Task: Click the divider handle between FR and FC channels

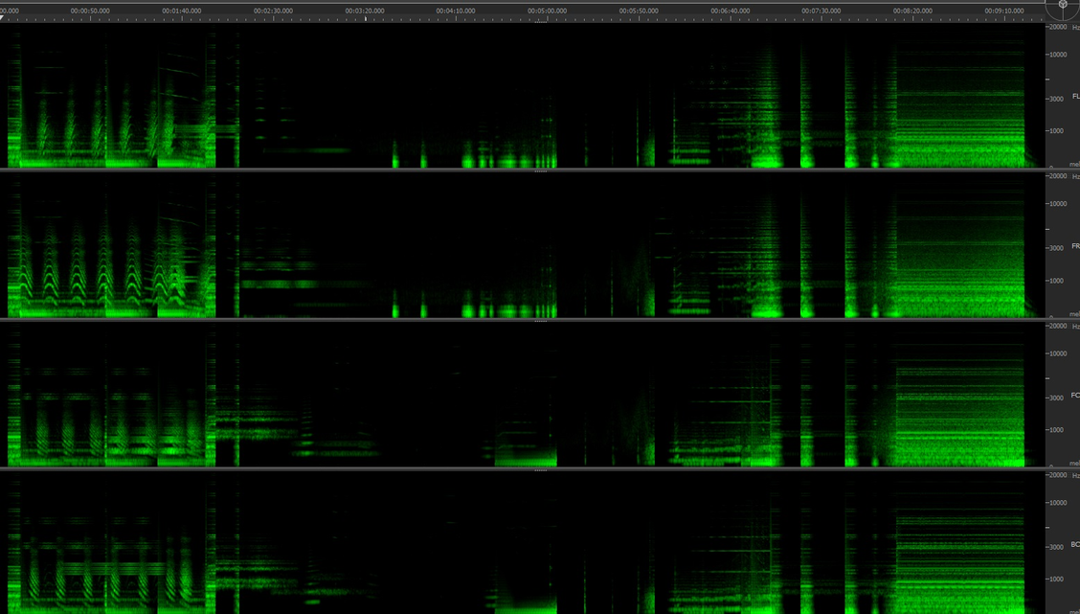Action: [540, 321]
